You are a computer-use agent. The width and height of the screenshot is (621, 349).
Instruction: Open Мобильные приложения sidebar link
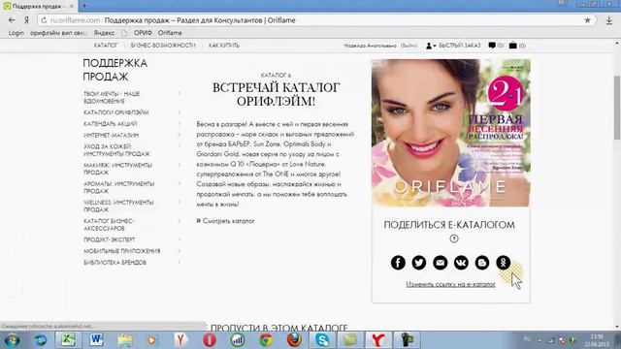tap(122, 251)
